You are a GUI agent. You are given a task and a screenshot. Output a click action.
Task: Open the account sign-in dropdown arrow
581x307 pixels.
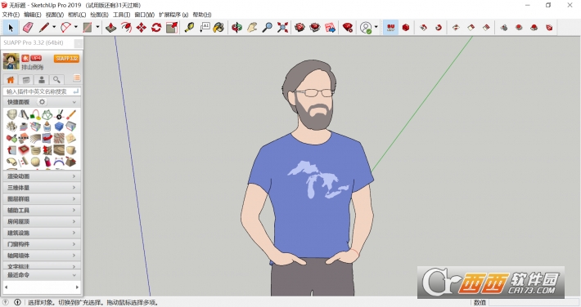376,27
